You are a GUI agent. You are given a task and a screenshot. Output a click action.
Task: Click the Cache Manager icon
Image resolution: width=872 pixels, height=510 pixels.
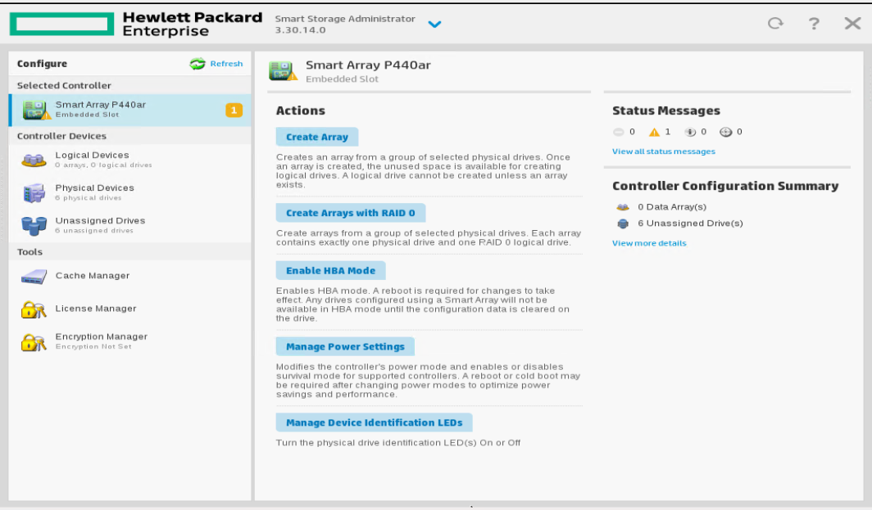point(34,276)
